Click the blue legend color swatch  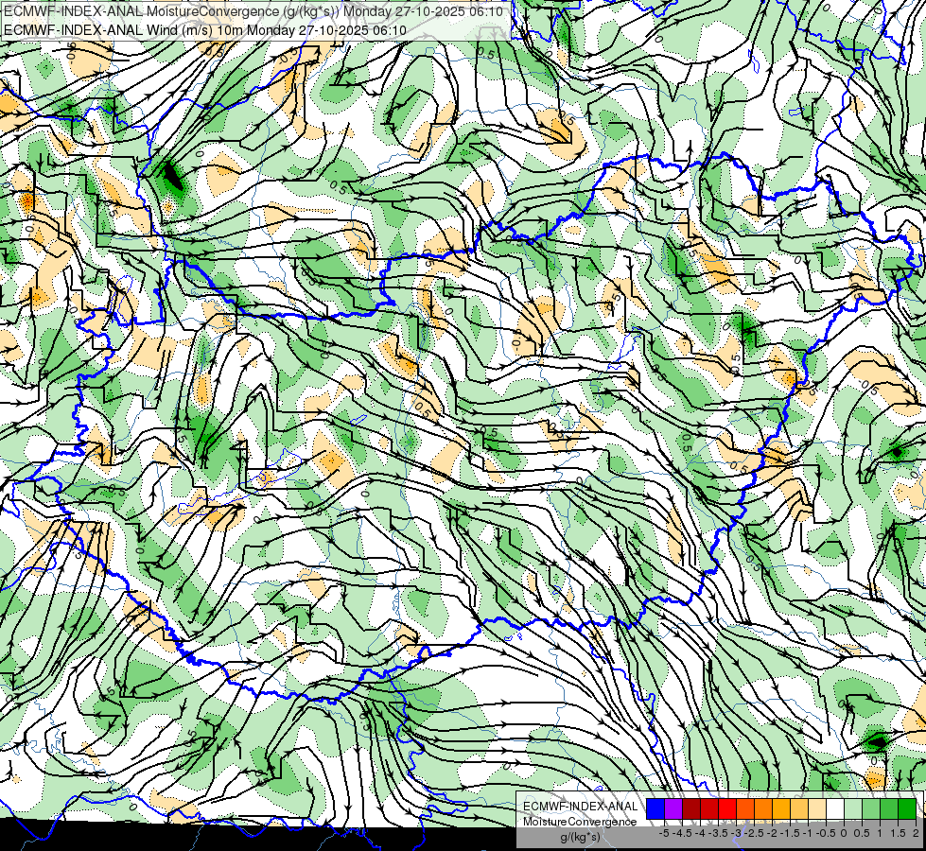click(x=655, y=808)
